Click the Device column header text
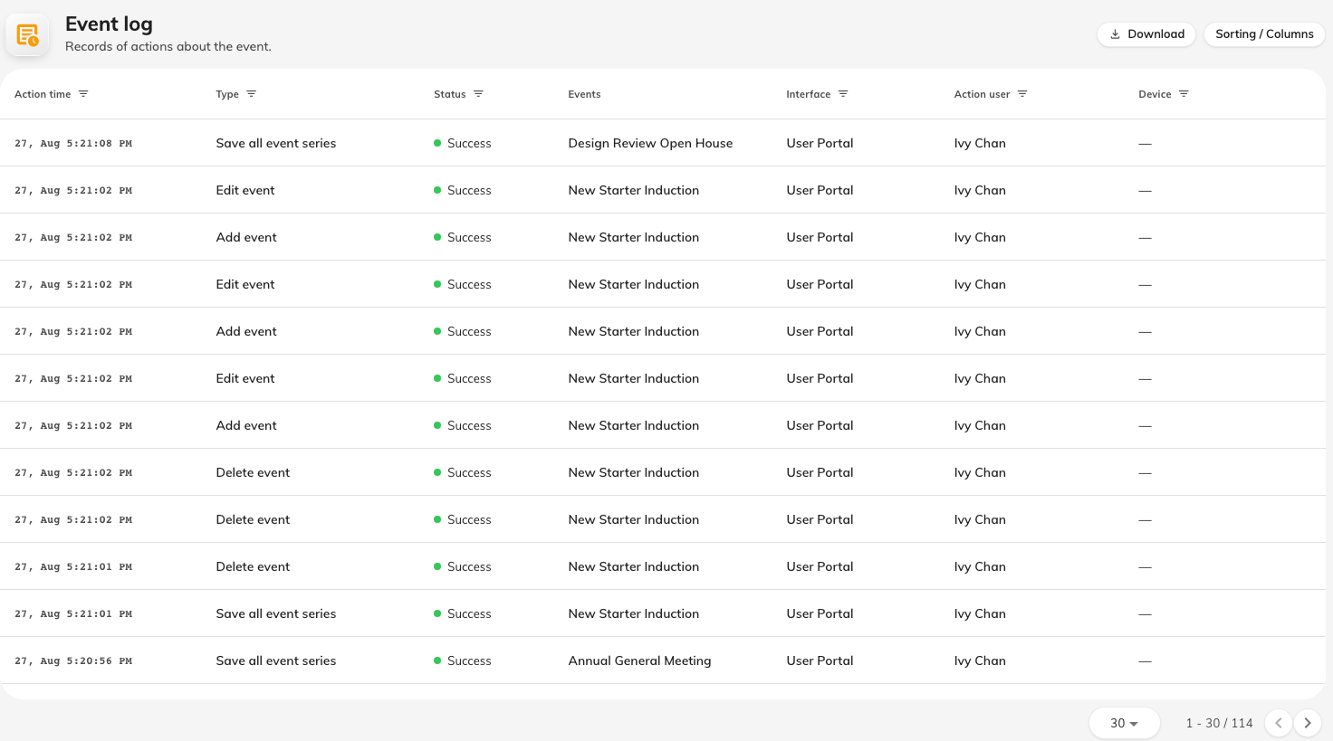Screen dimensions: 1333x741 1155,94
